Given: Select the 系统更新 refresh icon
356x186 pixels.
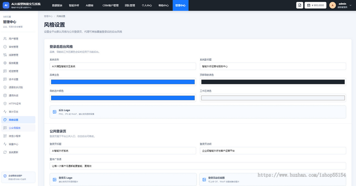Looking at the screenshot, I should coord(5,152).
